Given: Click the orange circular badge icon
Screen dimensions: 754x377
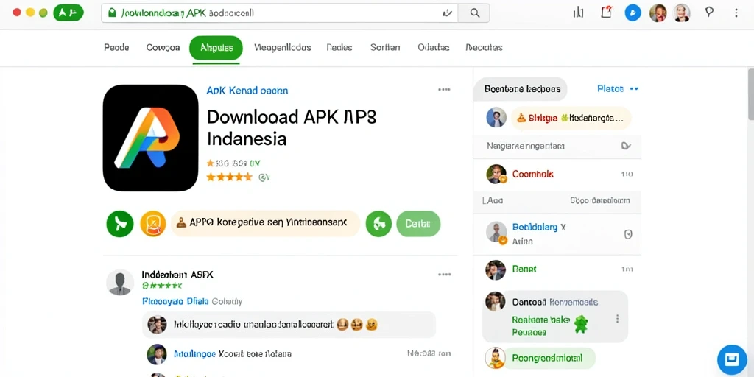Looking at the screenshot, I should [153, 224].
